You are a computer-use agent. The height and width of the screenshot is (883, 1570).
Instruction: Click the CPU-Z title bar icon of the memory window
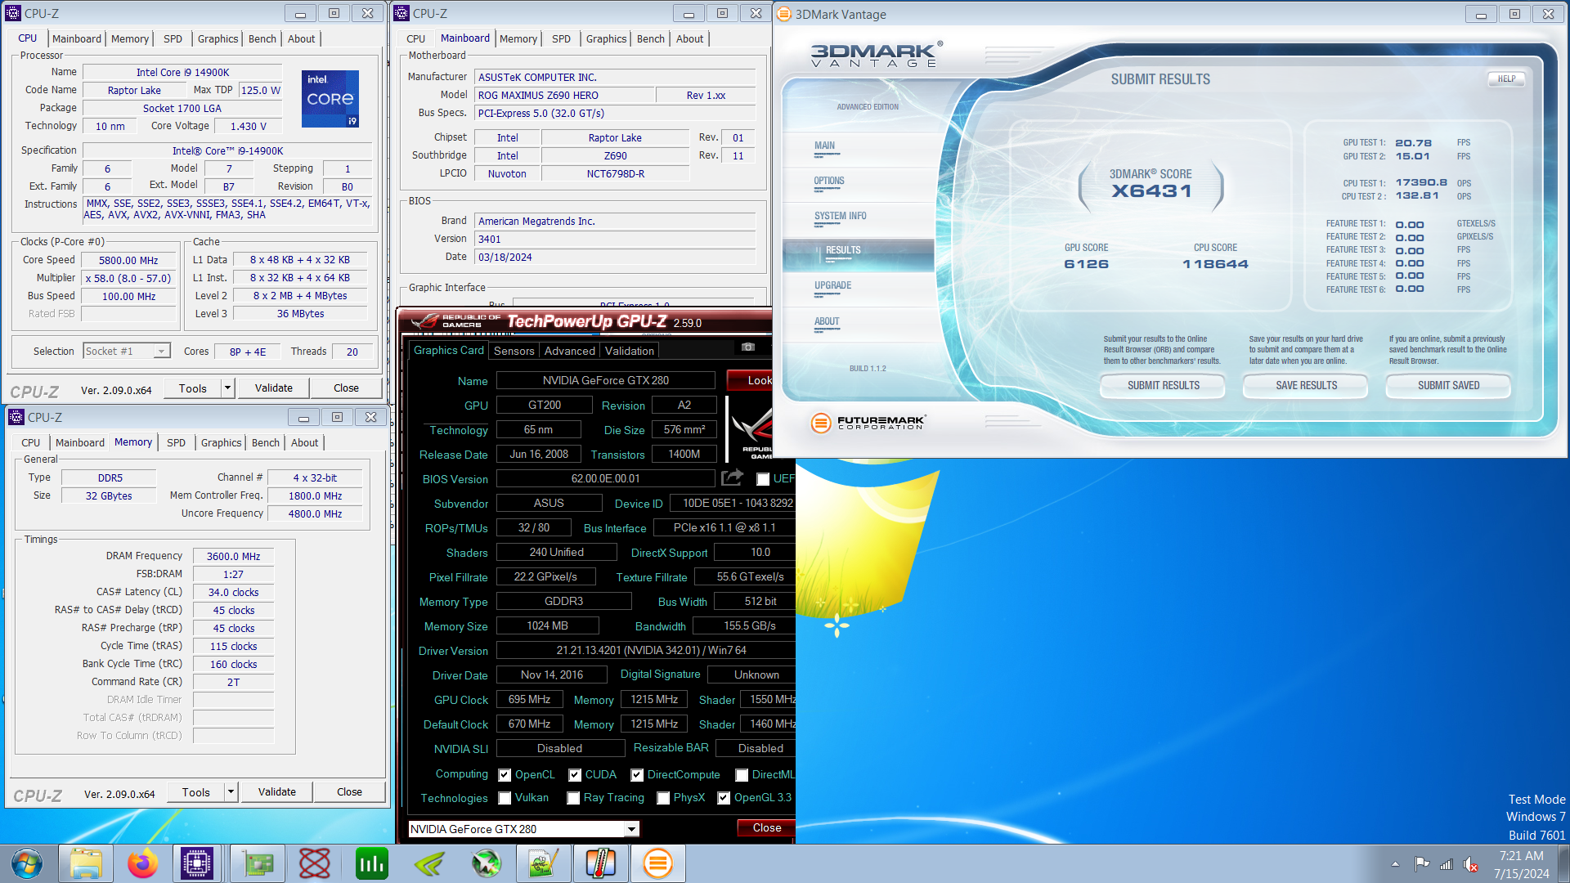point(16,417)
